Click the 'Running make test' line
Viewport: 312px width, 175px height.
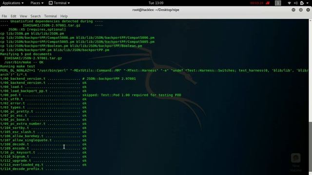(18, 66)
